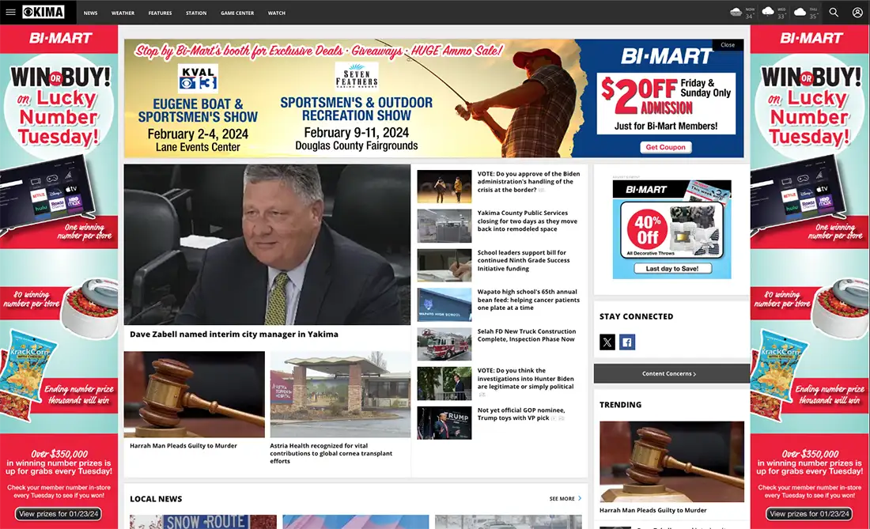This screenshot has height=529, width=870.
Task: Open Trump VP pick headline
Action: click(521, 414)
